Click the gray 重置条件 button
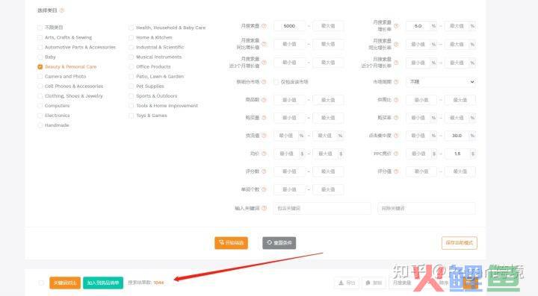Viewport: 538px width, 296px height. (x=279, y=243)
